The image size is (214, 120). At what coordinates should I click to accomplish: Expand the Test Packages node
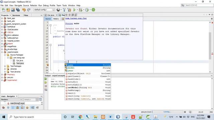point(5,66)
